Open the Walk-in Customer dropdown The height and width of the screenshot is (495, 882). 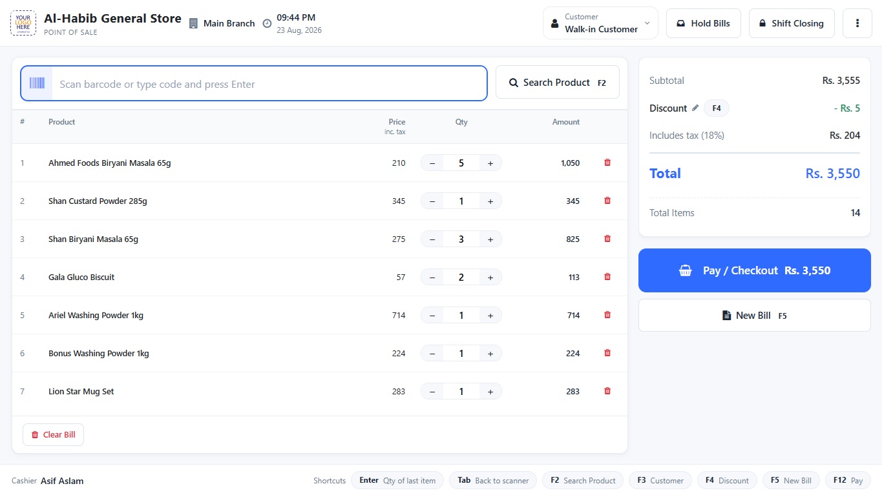click(x=600, y=23)
